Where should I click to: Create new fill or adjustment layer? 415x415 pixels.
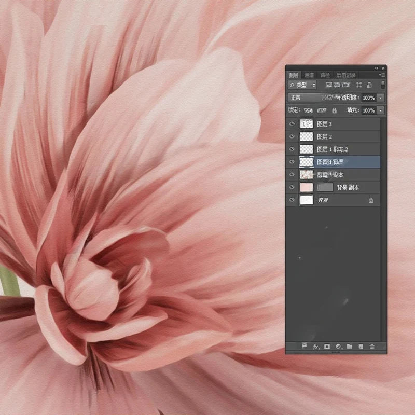click(338, 347)
